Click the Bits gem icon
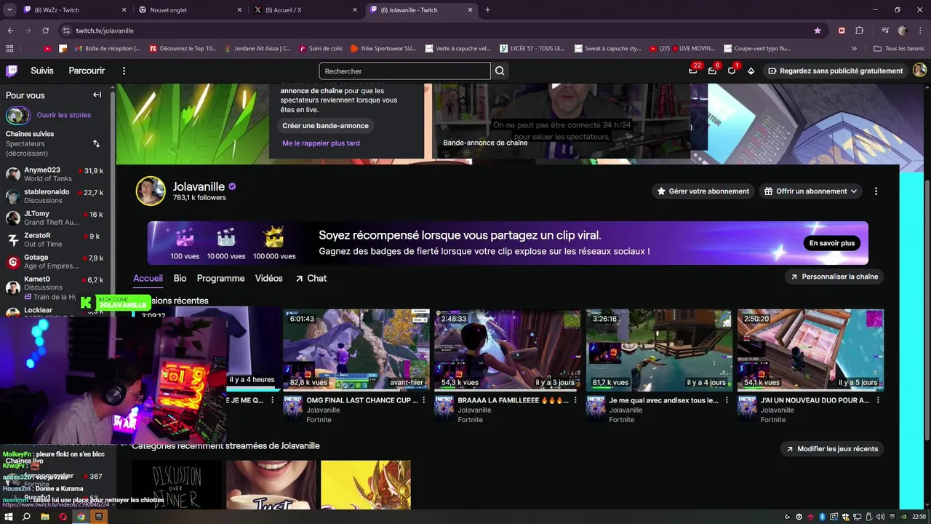The height and width of the screenshot is (524, 931). coord(751,71)
